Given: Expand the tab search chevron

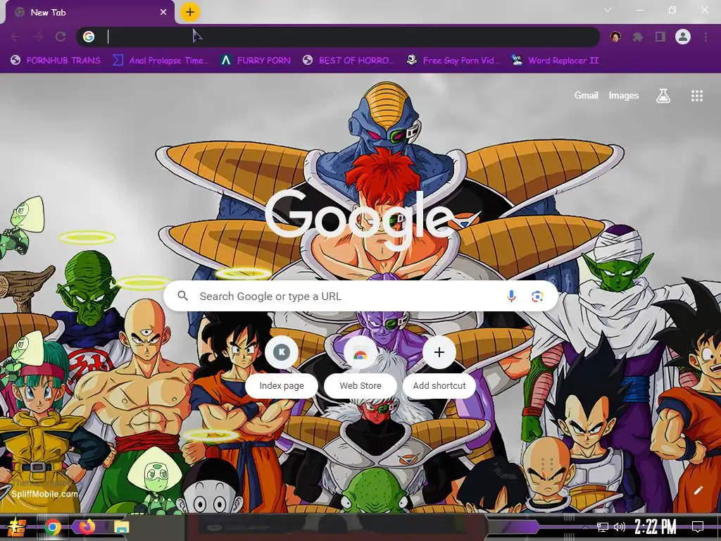Looking at the screenshot, I should point(608,10).
